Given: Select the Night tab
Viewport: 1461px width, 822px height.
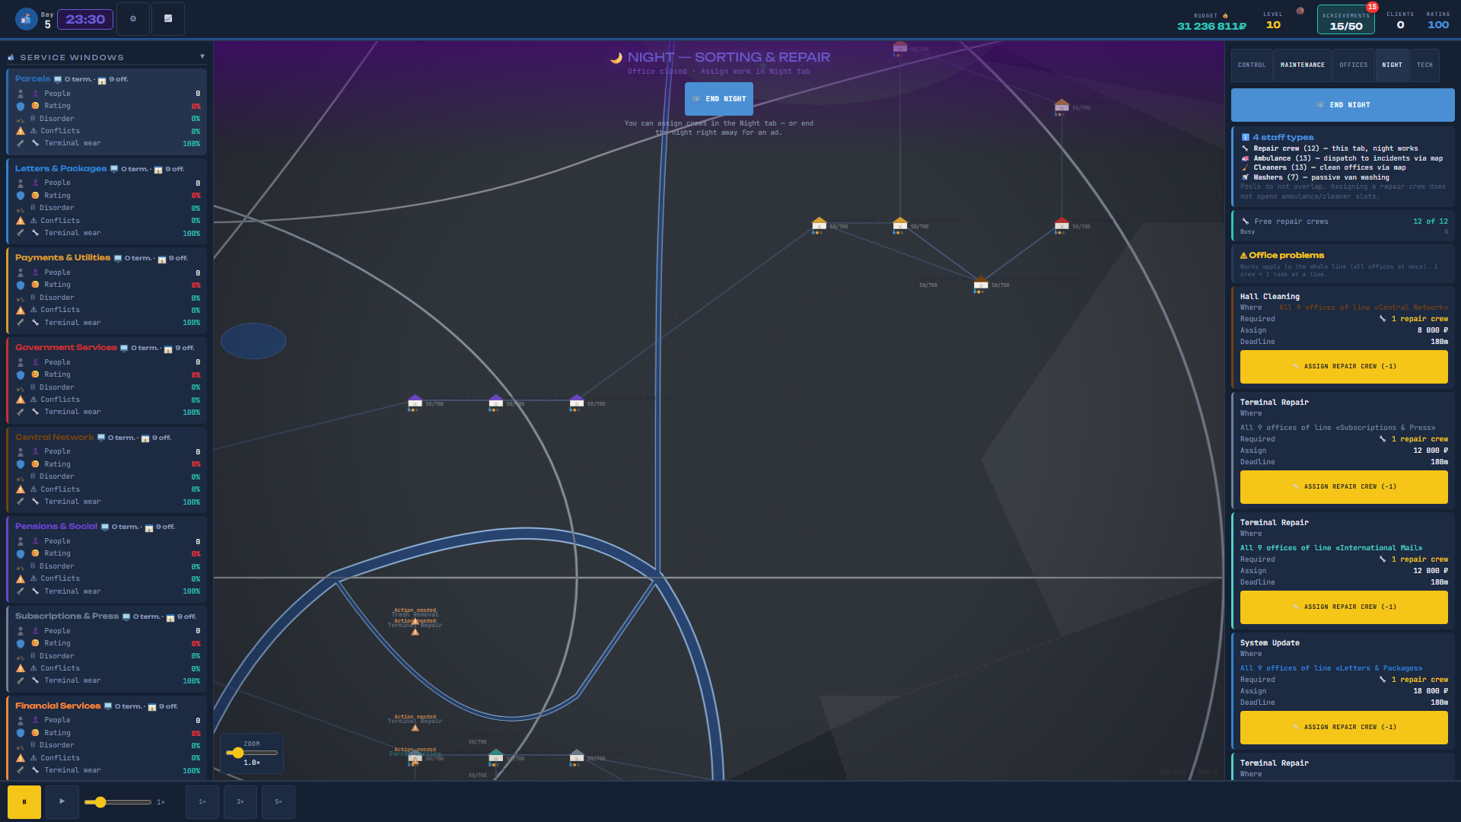Looking at the screenshot, I should [1393, 65].
